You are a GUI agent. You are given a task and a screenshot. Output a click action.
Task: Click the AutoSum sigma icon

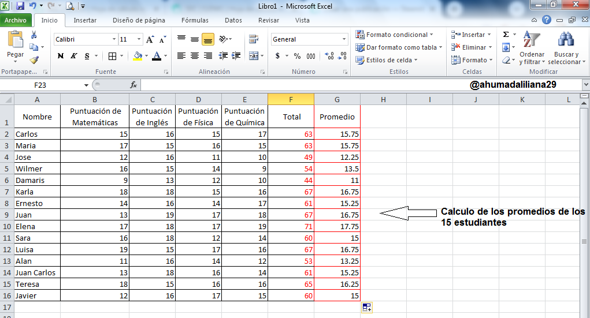point(506,35)
